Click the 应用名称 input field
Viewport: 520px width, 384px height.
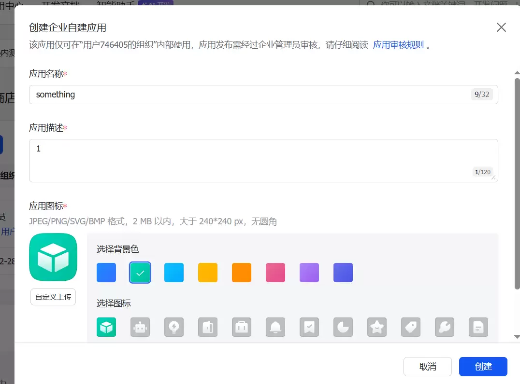[263, 95]
